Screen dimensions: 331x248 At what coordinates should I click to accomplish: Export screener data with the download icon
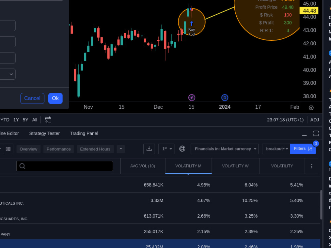point(149,149)
